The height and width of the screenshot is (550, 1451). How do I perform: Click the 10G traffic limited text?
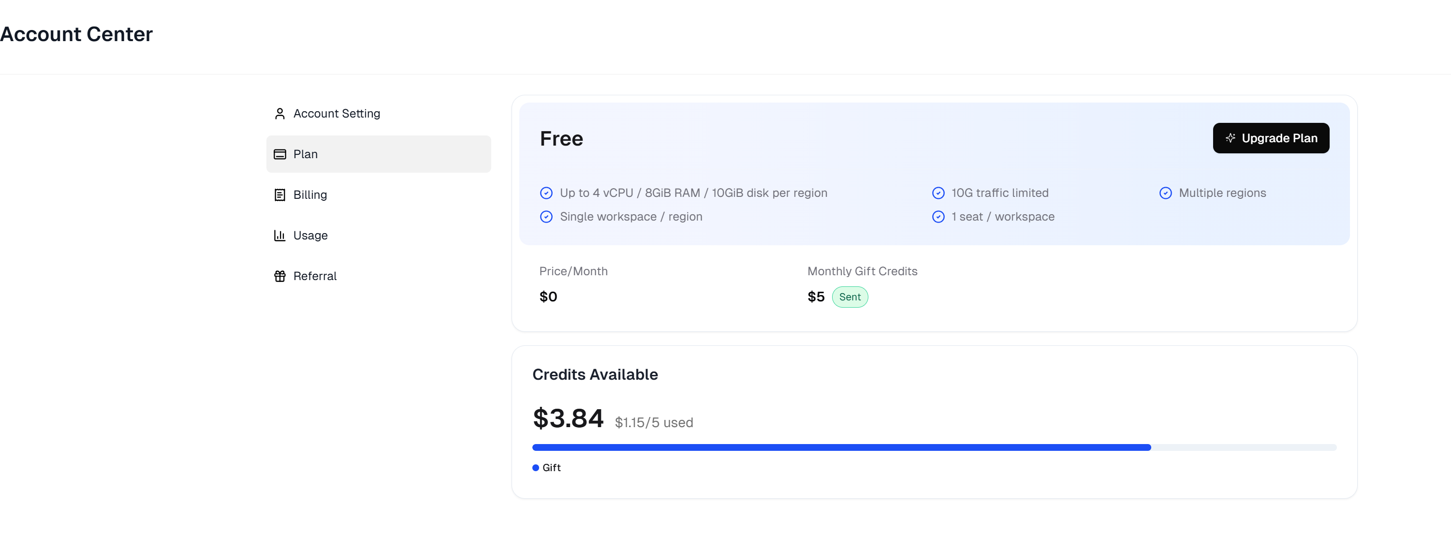[1000, 193]
